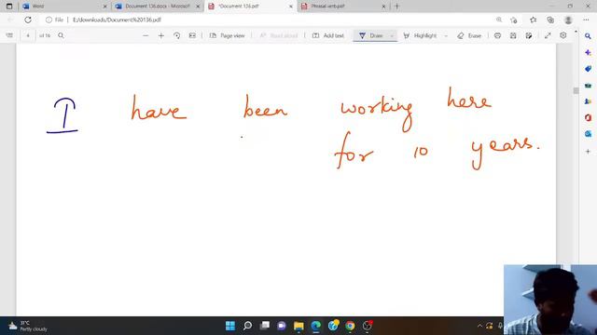The image size is (597, 335).
Task: Show hidden system tray icons
Action: tap(479, 326)
